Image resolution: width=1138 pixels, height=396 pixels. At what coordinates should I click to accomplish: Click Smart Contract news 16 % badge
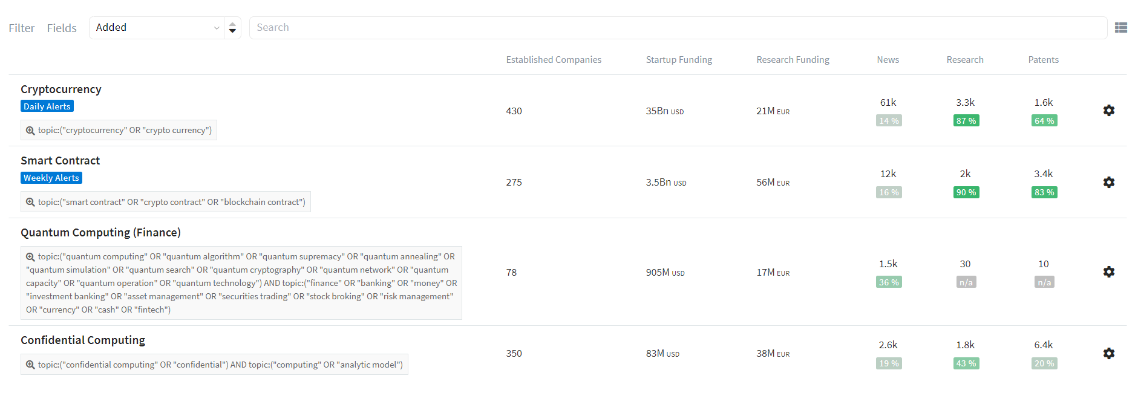(x=889, y=192)
